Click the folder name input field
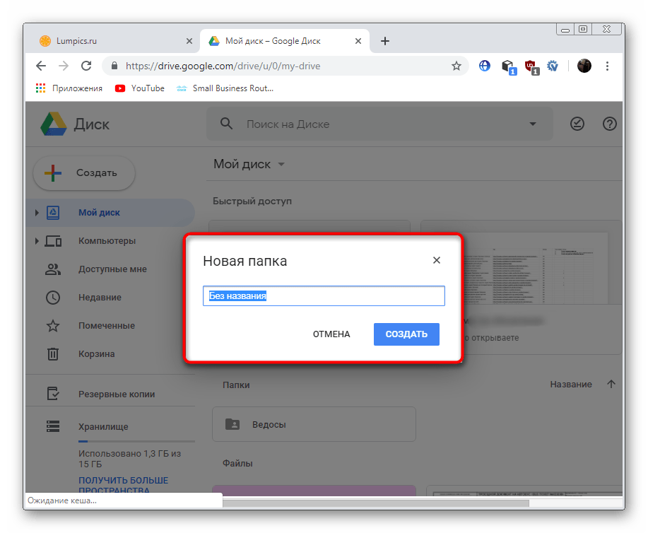This screenshot has height=533, width=648. tap(324, 296)
